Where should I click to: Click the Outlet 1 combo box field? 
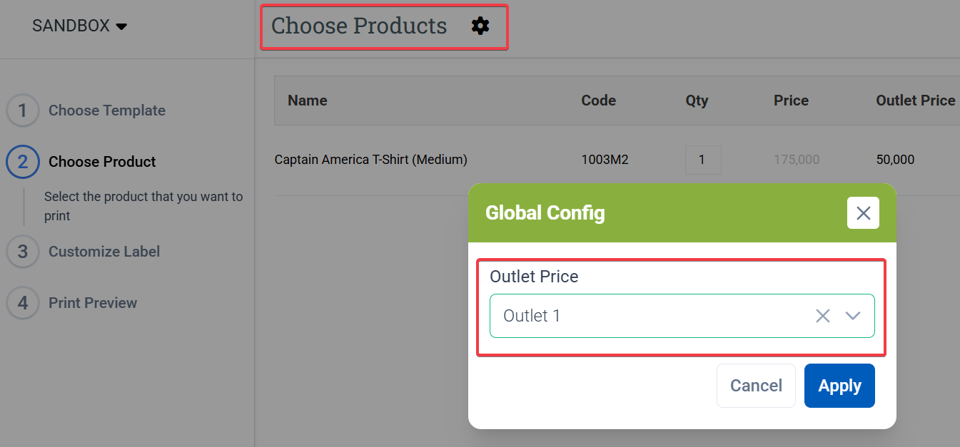642,316
